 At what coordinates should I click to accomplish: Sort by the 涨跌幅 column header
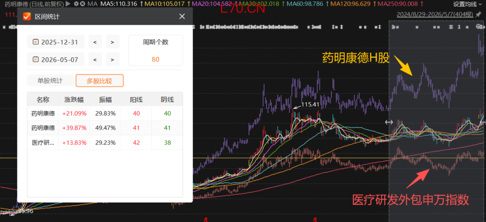74,100
